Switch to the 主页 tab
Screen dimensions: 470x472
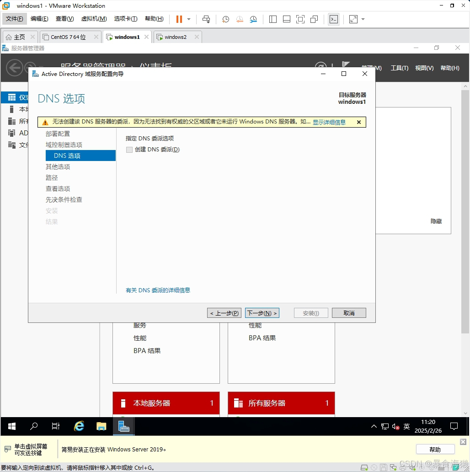[x=19, y=37]
